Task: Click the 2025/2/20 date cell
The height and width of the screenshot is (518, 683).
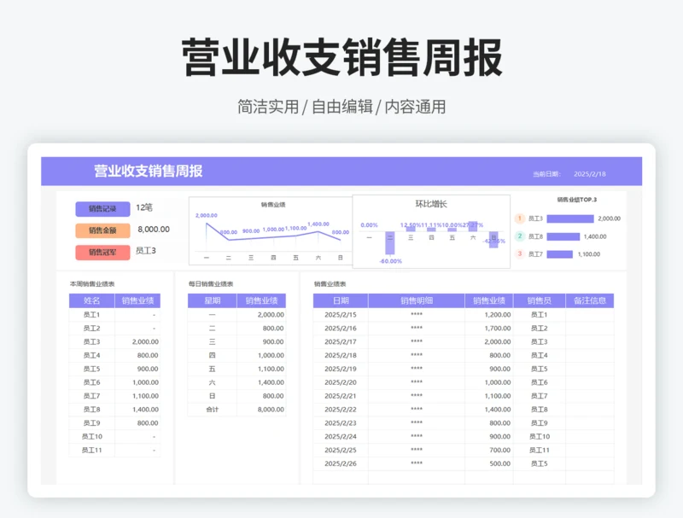Action: (340, 382)
